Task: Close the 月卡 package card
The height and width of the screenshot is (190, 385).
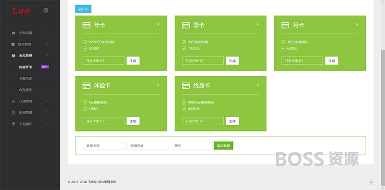Action: (x=357, y=24)
